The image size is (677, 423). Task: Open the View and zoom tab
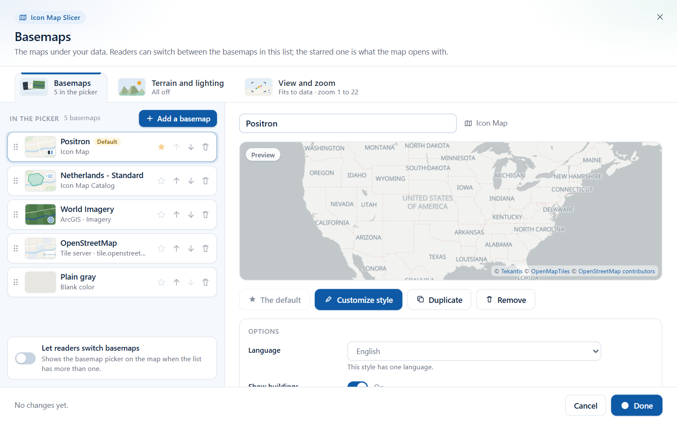click(302, 87)
